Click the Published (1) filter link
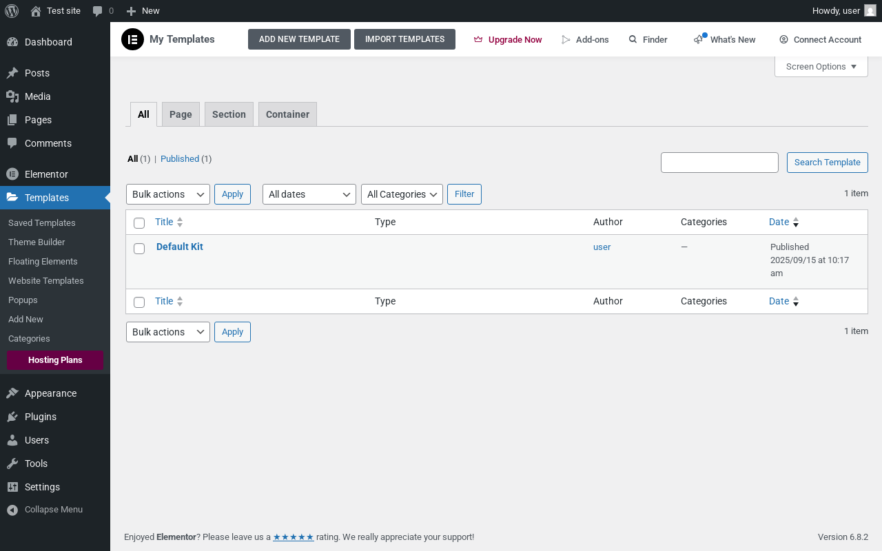 tap(186, 159)
